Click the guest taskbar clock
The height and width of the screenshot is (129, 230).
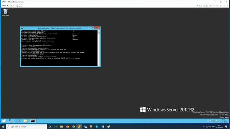click(223, 121)
